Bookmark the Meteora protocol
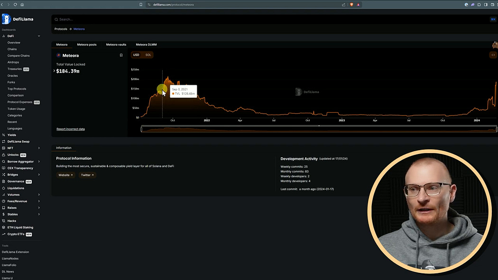This screenshot has width=498, height=280. coord(121,55)
